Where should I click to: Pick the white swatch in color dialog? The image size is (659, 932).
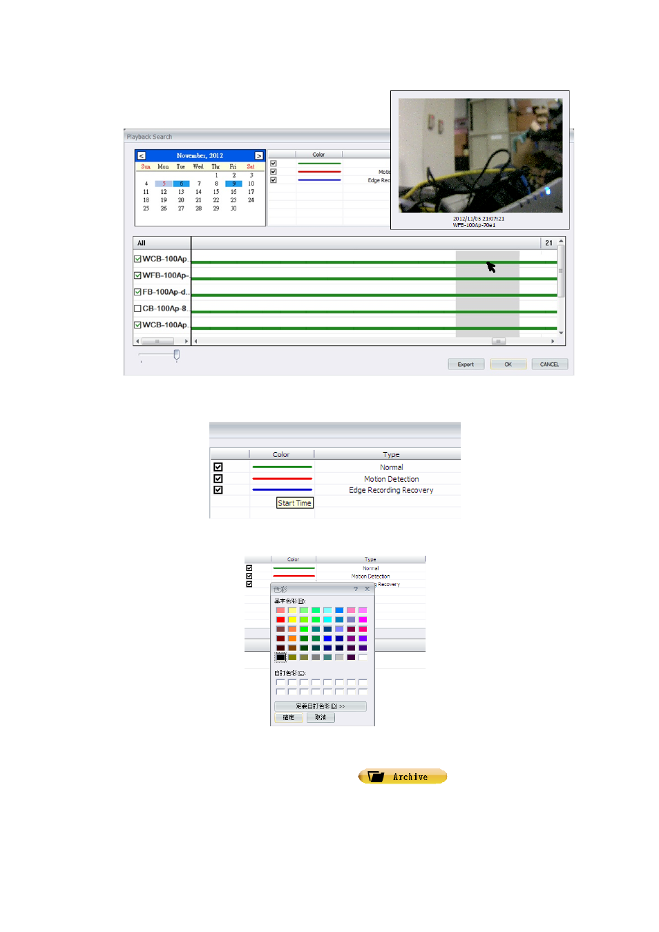(x=363, y=657)
